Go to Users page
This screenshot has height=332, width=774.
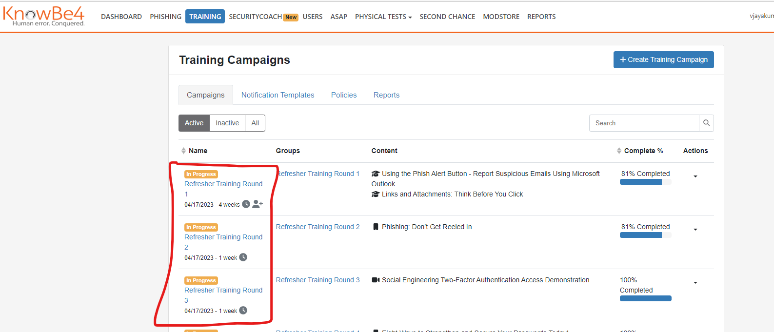[313, 17]
